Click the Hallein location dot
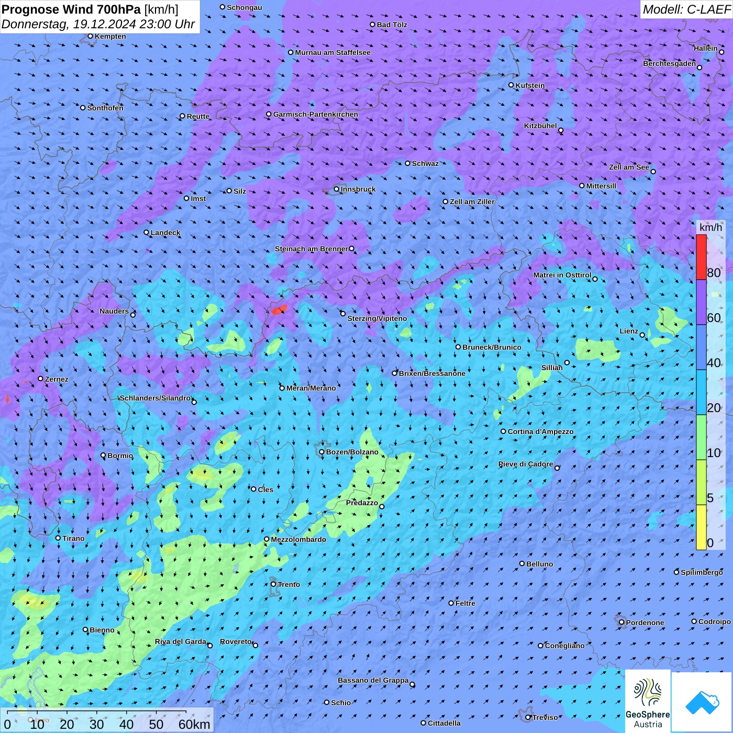The image size is (733, 733). (x=721, y=52)
